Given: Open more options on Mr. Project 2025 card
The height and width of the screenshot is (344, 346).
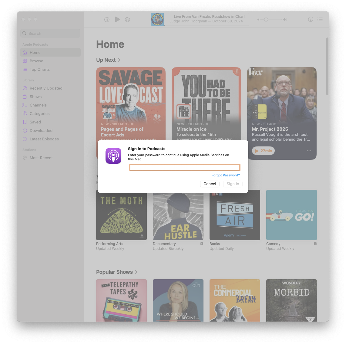Looking at the screenshot, I should click(x=309, y=151).
